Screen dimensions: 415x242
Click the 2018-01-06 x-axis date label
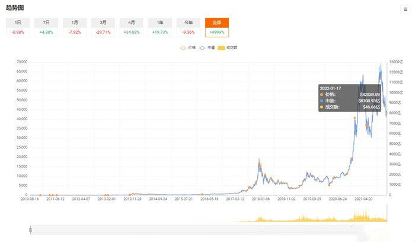[x=261, y=199]
